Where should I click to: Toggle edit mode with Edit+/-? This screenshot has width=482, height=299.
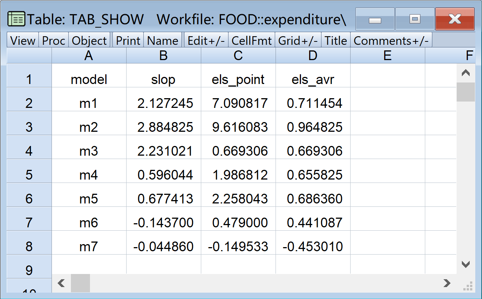[x=206, y=41]
